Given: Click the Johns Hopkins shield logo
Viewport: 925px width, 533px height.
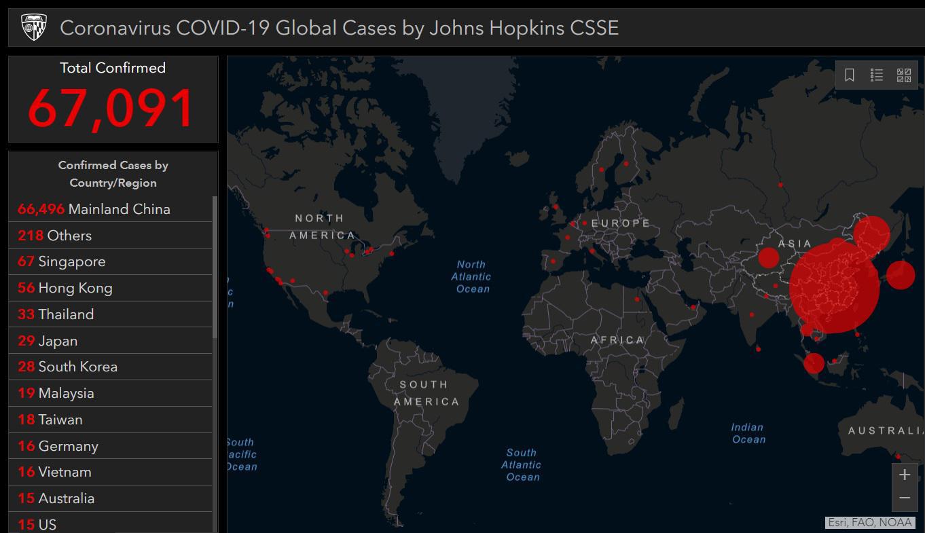Looking at the screenshot, I should pyautogui.click(x=33, y=28).
